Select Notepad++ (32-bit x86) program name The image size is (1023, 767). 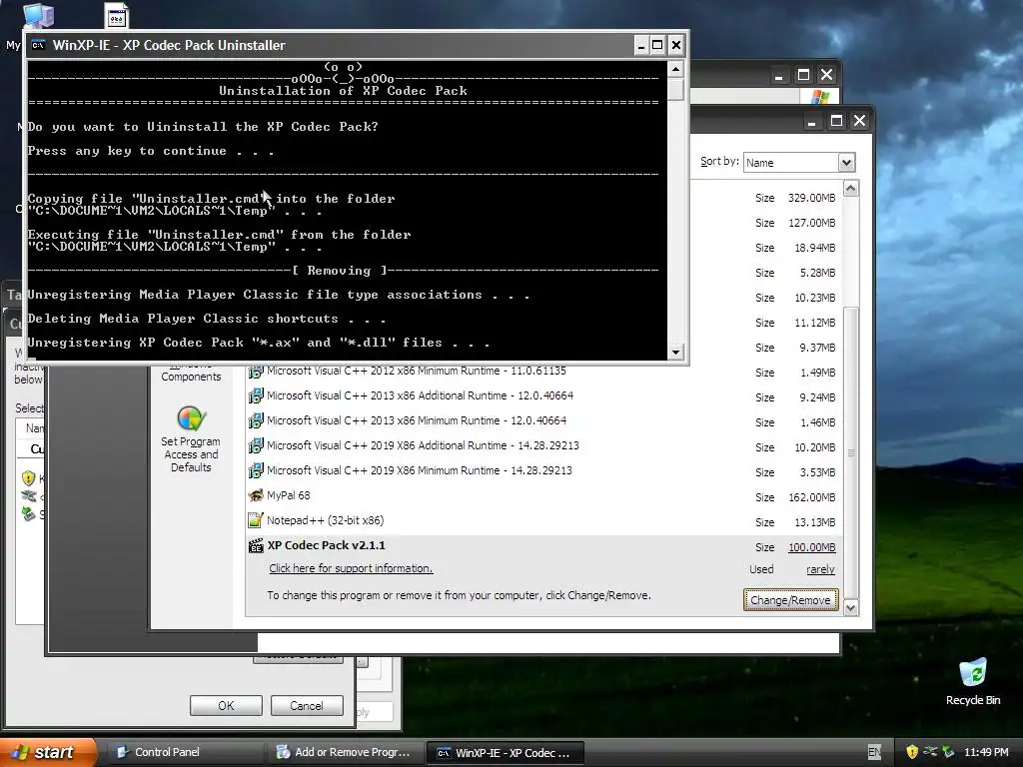click(x=325, y=520)
